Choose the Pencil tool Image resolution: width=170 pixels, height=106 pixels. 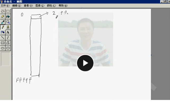pos(3,27)
